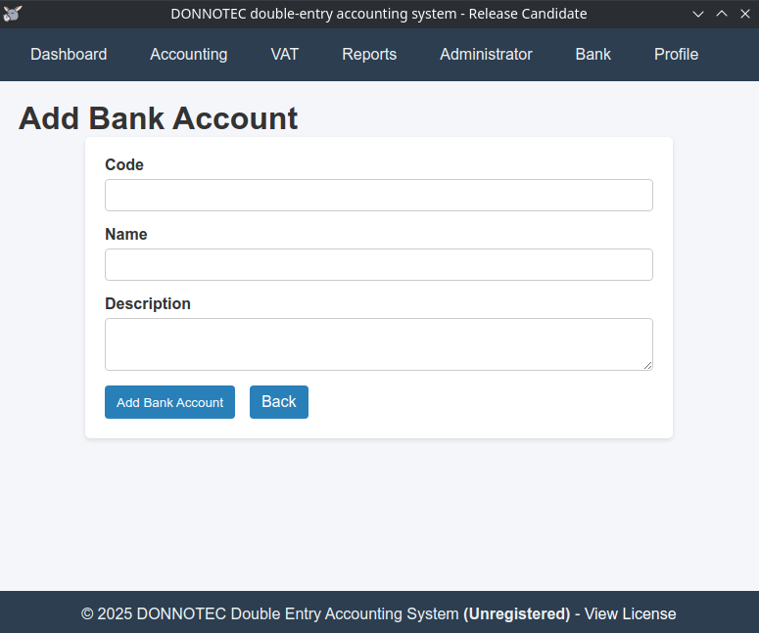Click the Name field label
Viewport: 759px width, 633px height.
click(x=126, y=234)
